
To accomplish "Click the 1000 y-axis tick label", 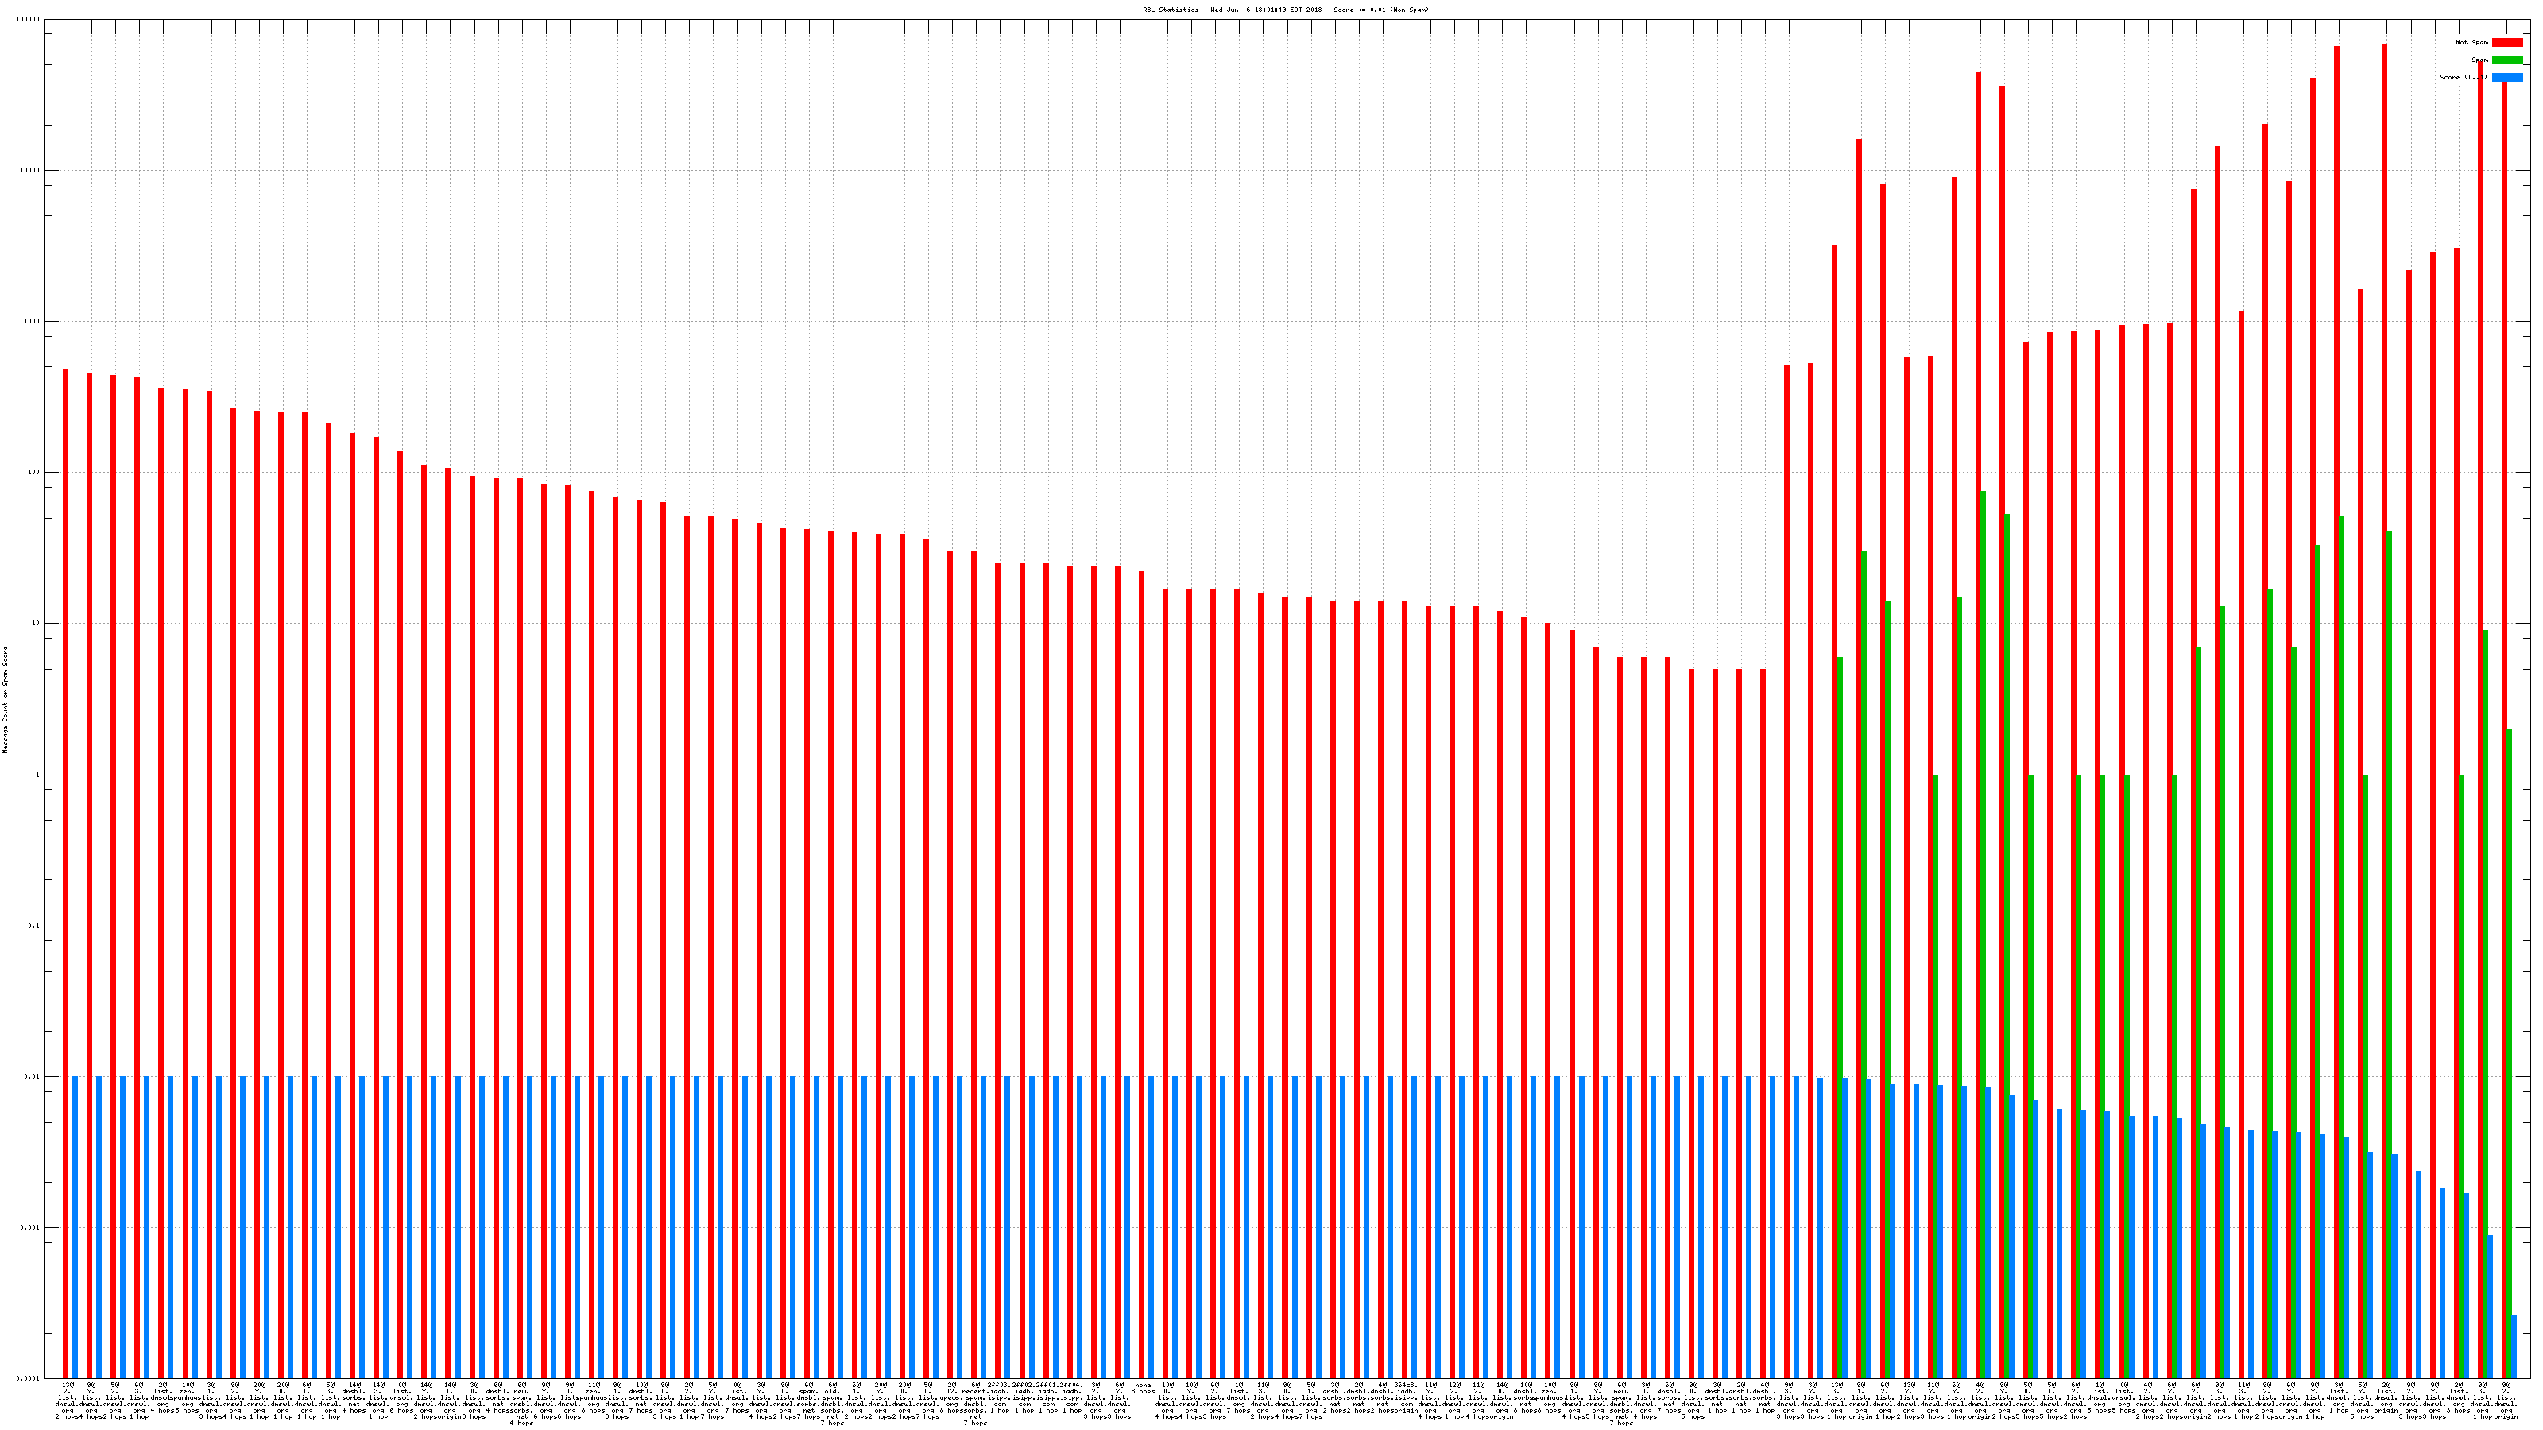I will [x=33, y=322].
